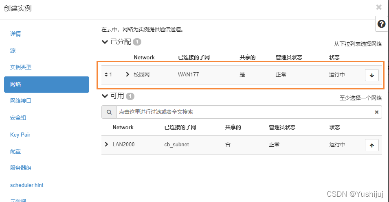The height and width of the screenshot is (202, 389).
Task: Switch to the 配置 tab
Action: coord(15,151)
